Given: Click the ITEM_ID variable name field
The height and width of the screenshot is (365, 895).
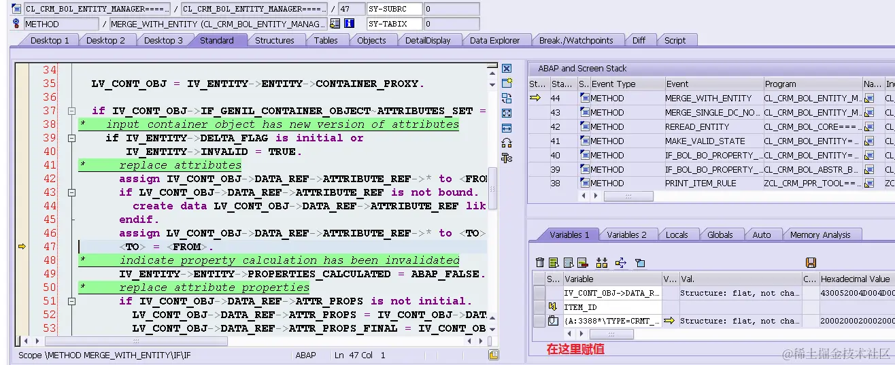Looking at the screenshot, I should tap(612, 307).
